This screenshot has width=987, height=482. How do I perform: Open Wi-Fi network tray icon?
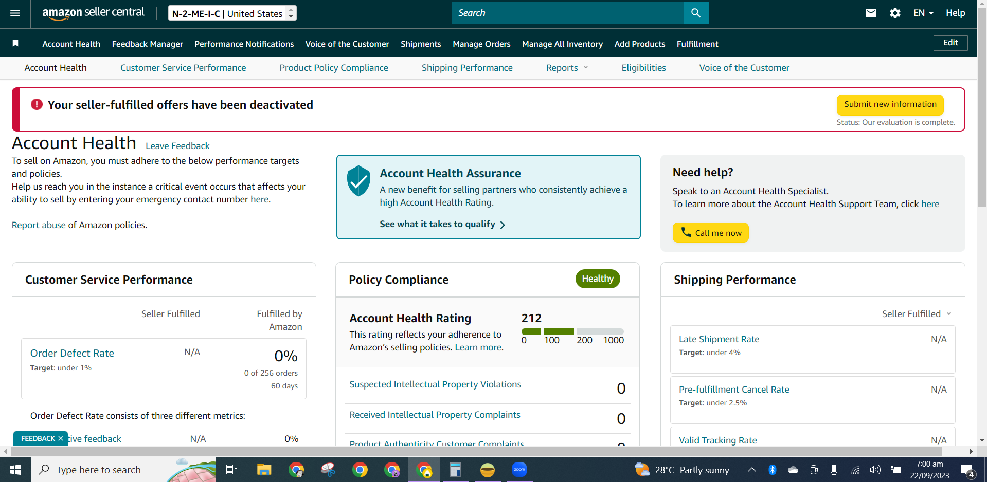[x=855, y=470]
